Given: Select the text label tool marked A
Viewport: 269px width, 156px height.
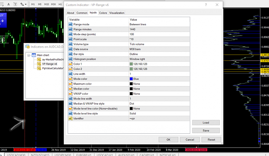Looking at the screenshot, I should pos(9,4).
